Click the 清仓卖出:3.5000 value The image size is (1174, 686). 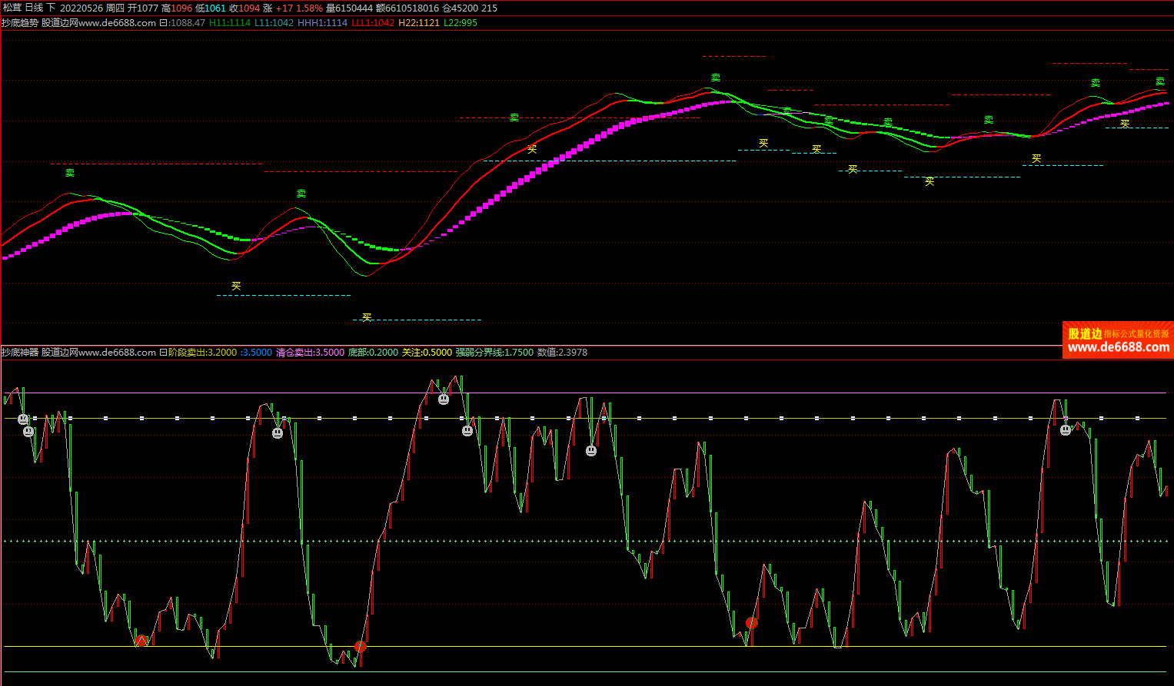[x=310, y=353]
